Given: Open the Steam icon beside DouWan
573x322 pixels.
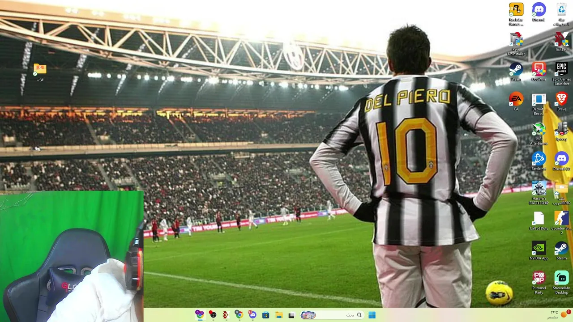Looking at the screenshot, I should 516,72.
